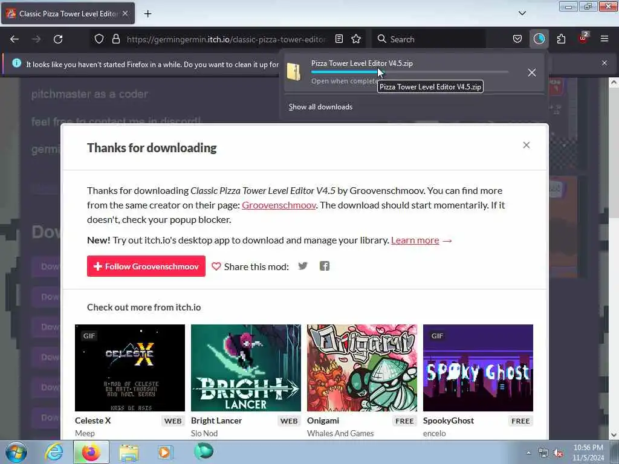Toggle reader view icon in address bar
Screen dimensions: 619x464
[x=339, y=39]
